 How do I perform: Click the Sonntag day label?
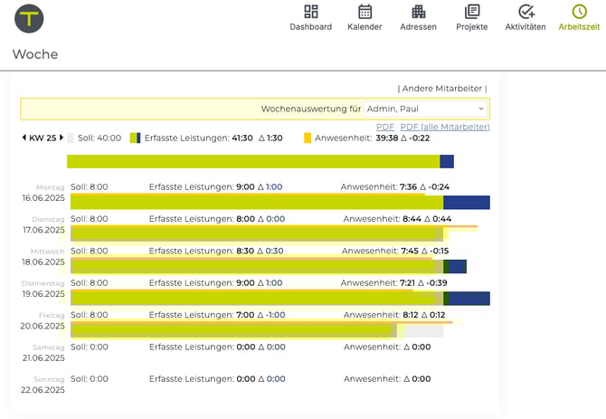(x=49, y=379)
